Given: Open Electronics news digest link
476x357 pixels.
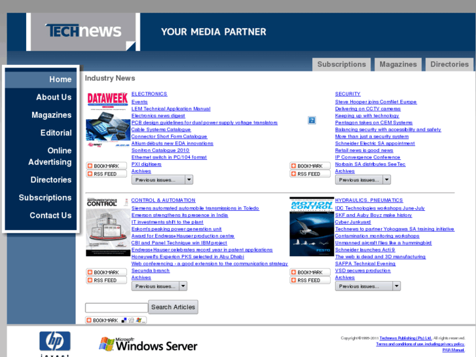Looking at the screenshot, I should 158,116.
